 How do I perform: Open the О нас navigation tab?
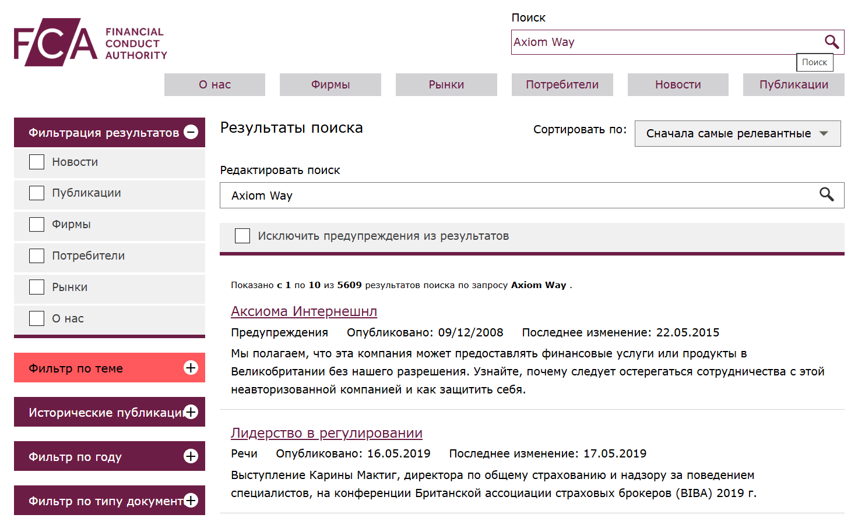pyautogui.click(x=214, y=84)
